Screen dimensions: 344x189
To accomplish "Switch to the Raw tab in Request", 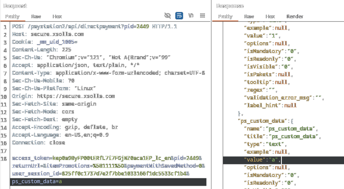I will 36,17.
